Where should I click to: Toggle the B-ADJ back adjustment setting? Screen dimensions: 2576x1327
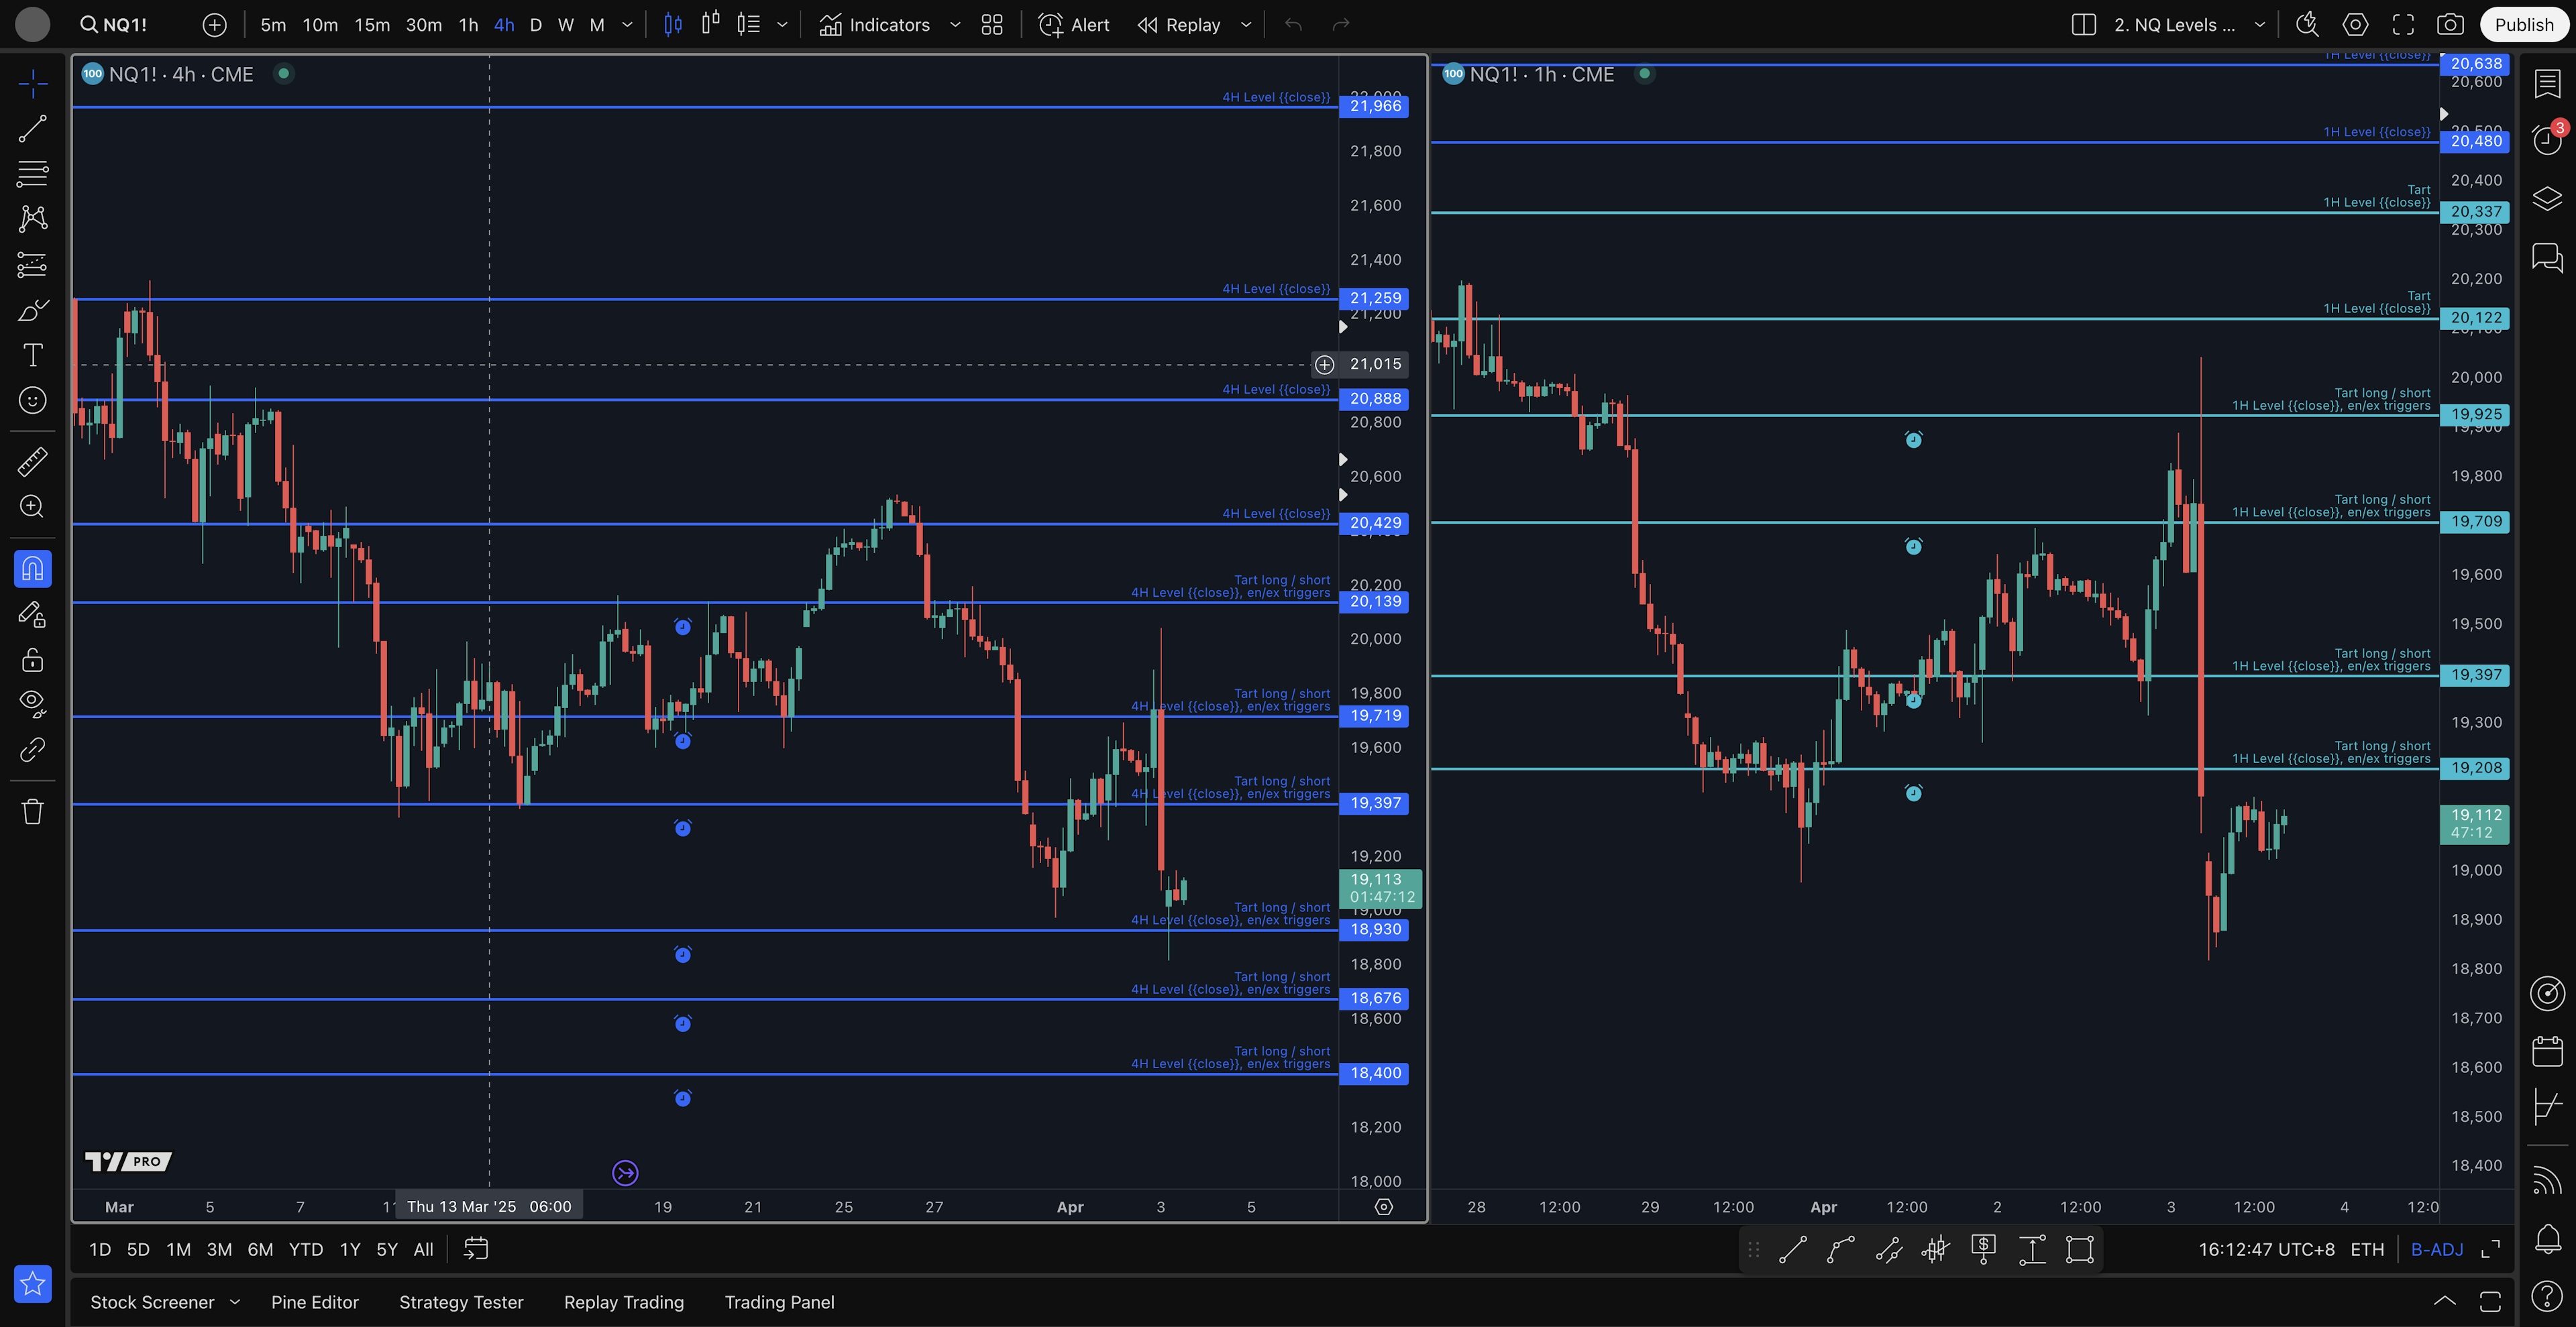(x=2436, y=1249)
